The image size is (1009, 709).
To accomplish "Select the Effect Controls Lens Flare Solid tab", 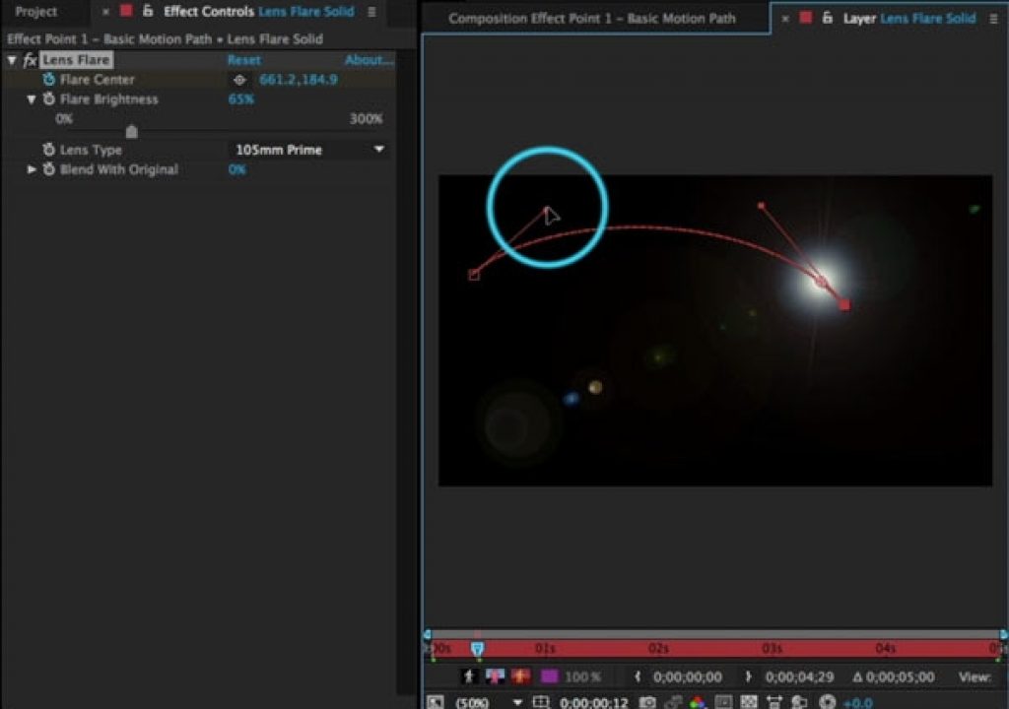I will [x=259, y=12].
